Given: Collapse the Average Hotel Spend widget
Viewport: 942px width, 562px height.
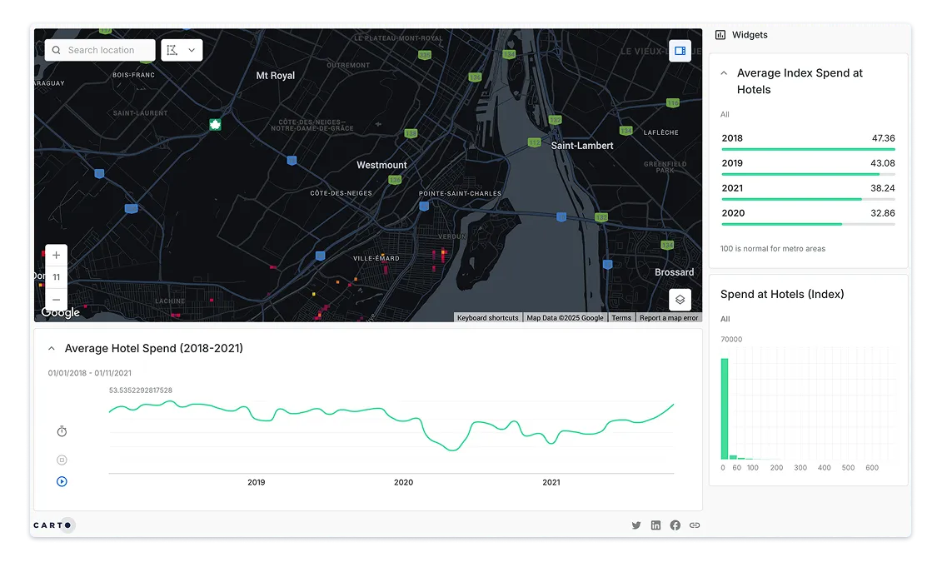Looking at the screenshot, I should 52,349.
